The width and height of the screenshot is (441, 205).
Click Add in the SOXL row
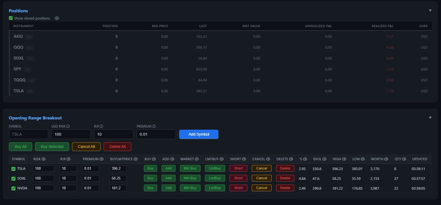[168, 178]
